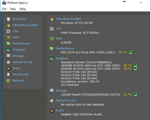Open the File menu

point(4,9)
